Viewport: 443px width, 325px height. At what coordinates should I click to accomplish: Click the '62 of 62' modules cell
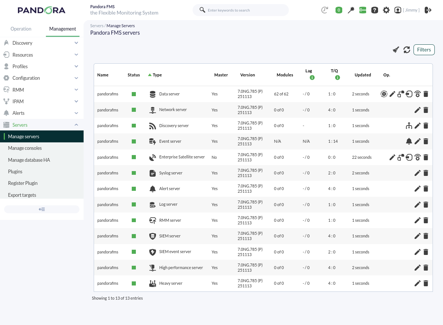point(281,94)
